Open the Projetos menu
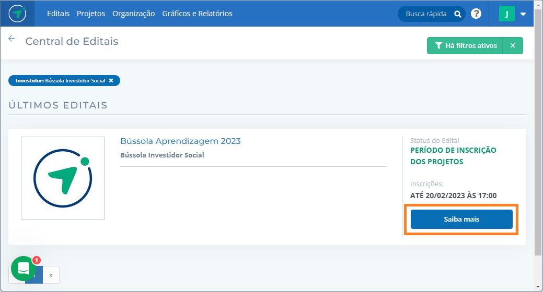Image resolution: width=543 pixels, height=292 pixels. point(91,14)
